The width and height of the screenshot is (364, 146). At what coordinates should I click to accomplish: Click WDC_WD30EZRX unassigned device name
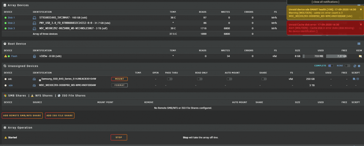(68, 85)
